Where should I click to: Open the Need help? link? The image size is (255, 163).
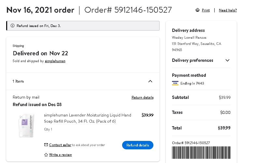tap(228, 10)
